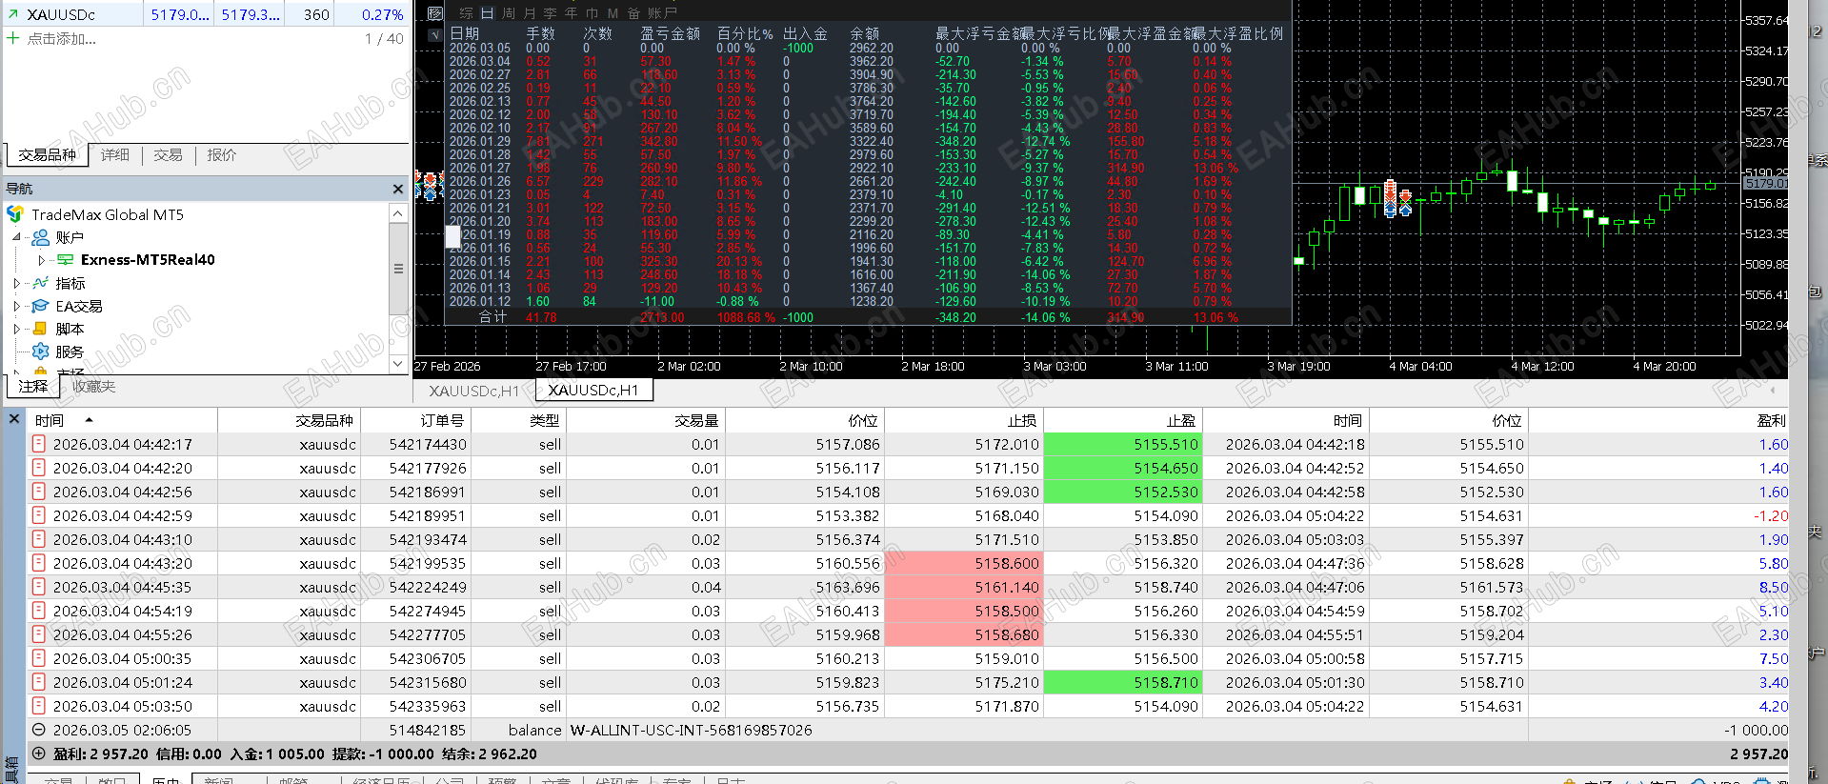Click the document icon of order 542174430
The image size is (1828, 784).
[x=39, y=444]
